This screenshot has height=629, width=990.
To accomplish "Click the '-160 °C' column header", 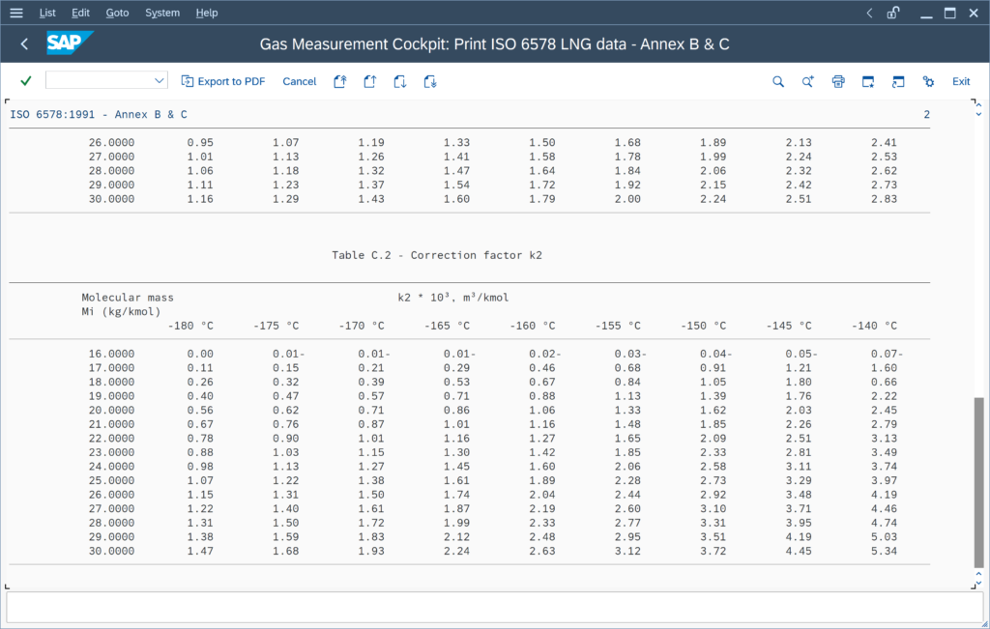I will [x=533, y=326].
